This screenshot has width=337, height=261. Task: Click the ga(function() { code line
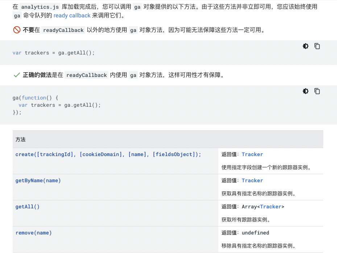pos(36,98)
